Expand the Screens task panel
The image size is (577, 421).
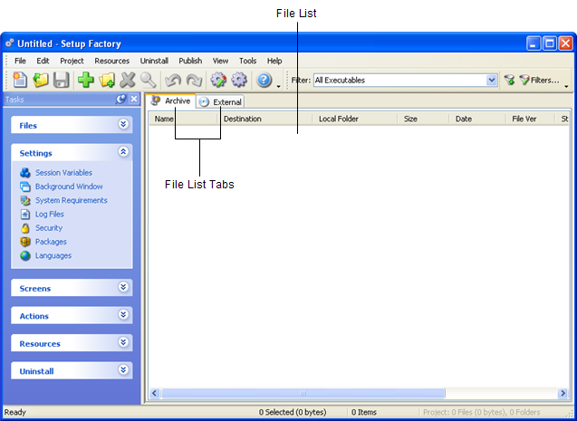123,288
